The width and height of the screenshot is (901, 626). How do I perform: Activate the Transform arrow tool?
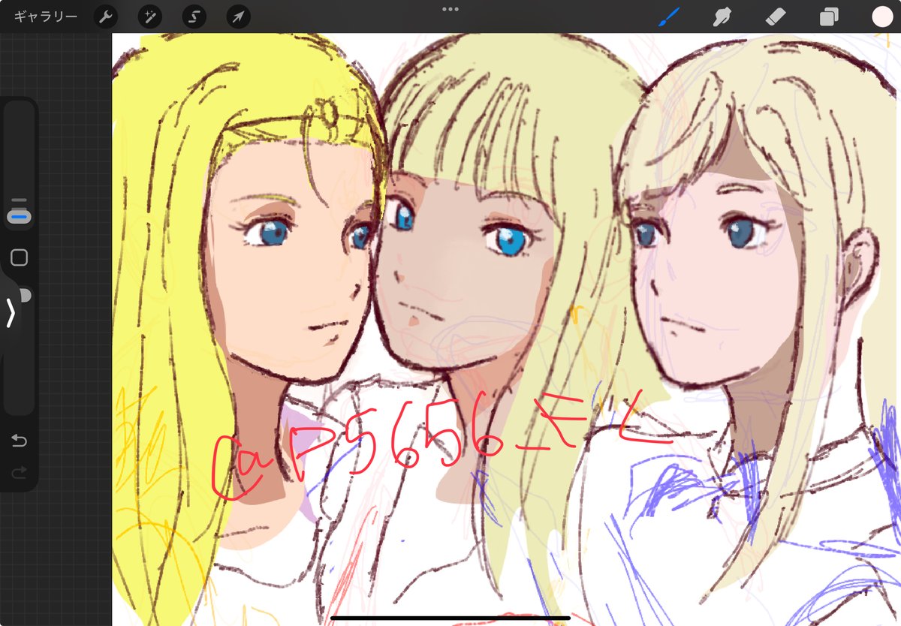click(238, 17)
